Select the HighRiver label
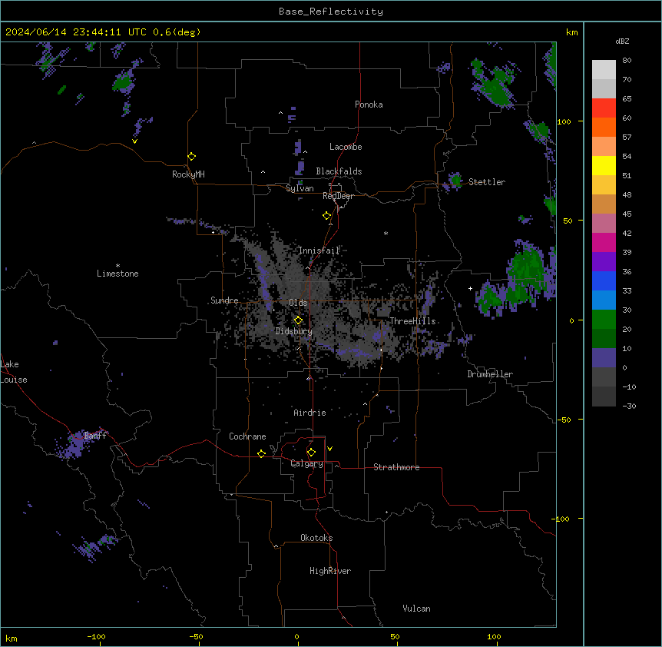 pos(330,571)
